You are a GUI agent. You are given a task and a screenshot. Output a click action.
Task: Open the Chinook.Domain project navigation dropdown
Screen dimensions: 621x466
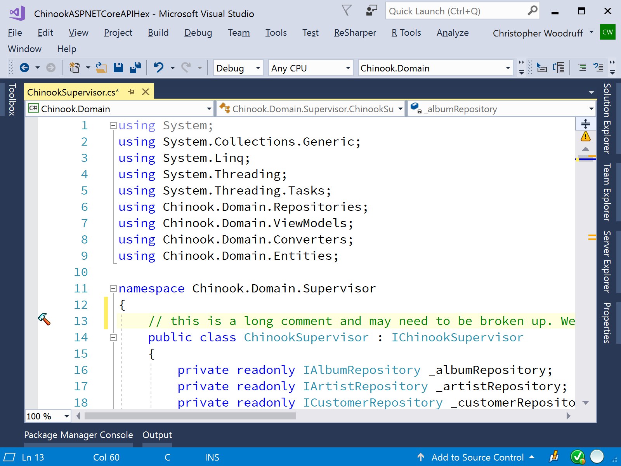pyautogui.click(x=120, y=109)
